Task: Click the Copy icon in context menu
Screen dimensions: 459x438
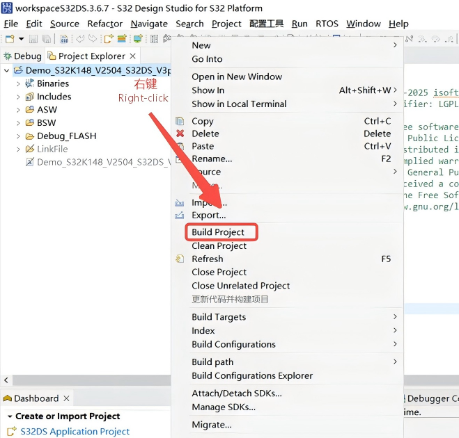Action: coord(180,121)
